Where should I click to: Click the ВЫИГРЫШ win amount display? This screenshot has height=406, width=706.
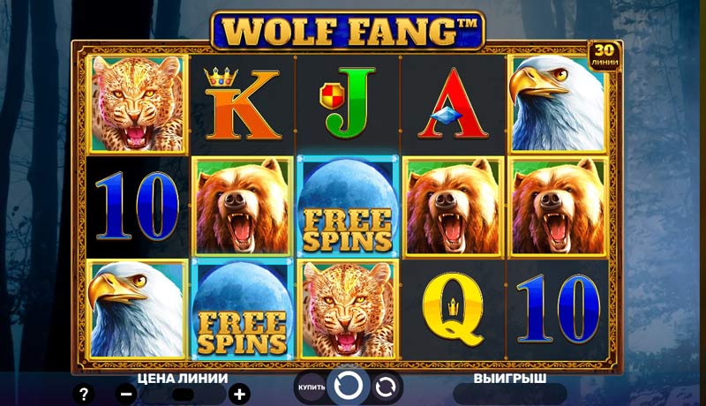point(510,395)
